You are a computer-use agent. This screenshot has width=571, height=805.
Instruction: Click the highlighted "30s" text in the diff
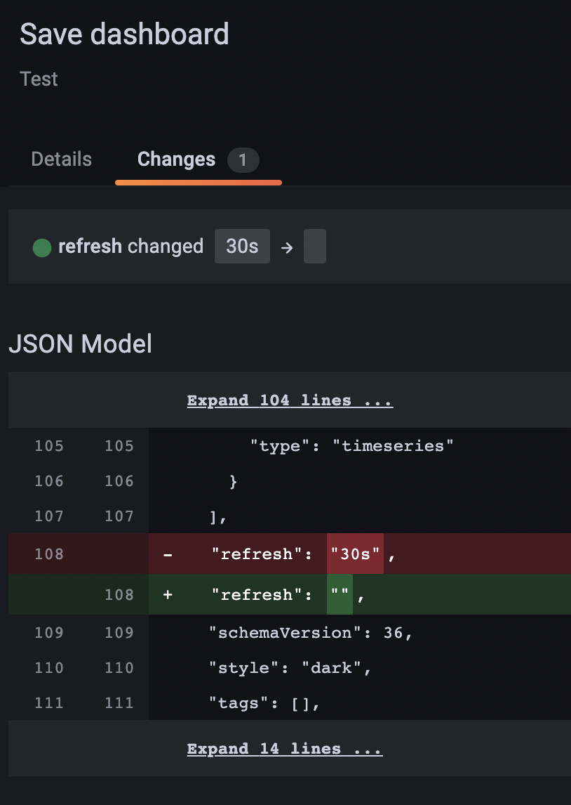tap(354, 554)
